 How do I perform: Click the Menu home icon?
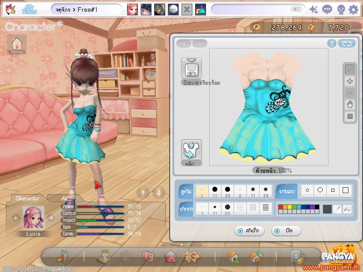pyautogui.click(x=17, y=44)
